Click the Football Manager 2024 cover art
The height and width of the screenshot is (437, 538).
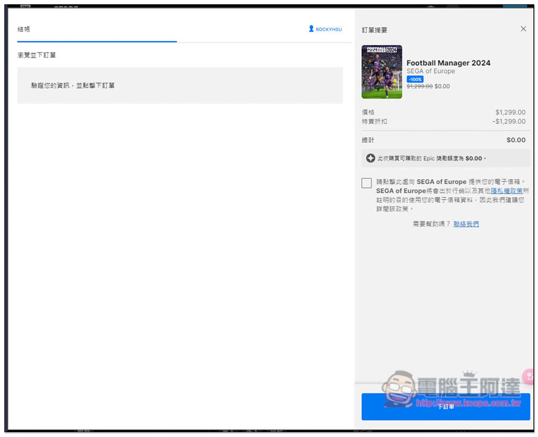tap(381, 72)
